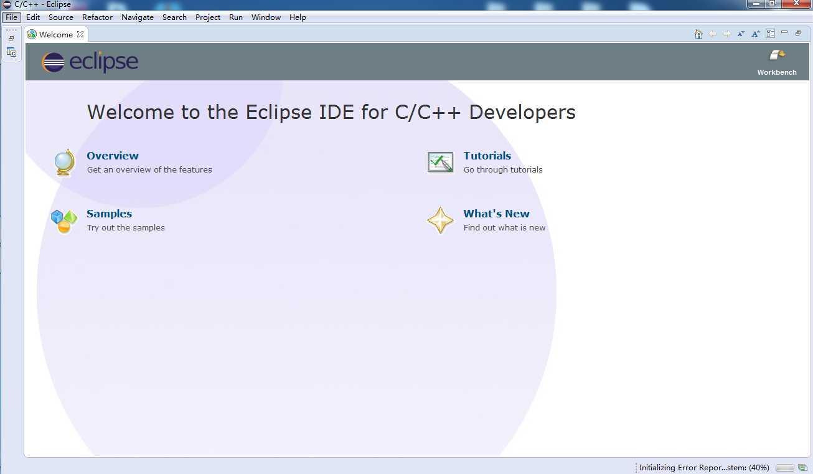
Task: Open the Samples link
Action: [x=110, y=214]
